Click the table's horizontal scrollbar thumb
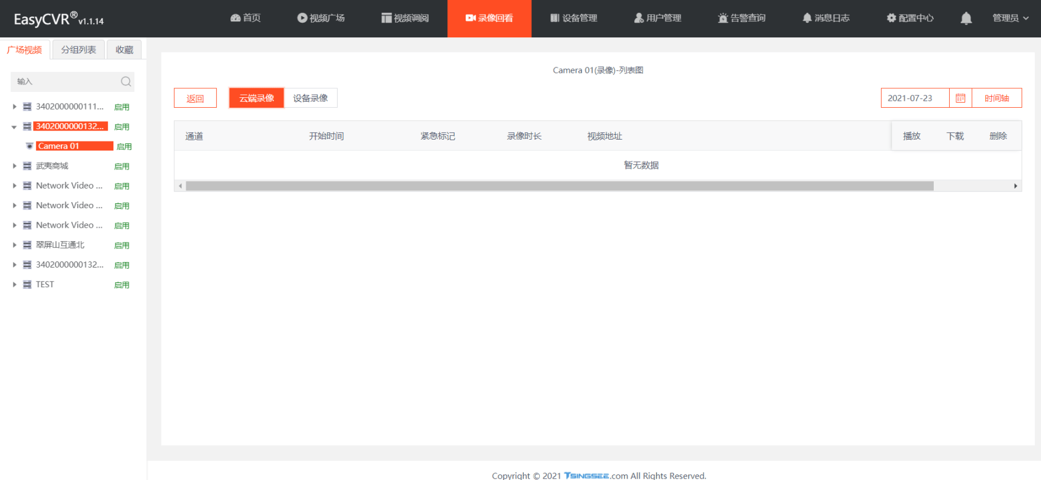 tap(559, 186)
